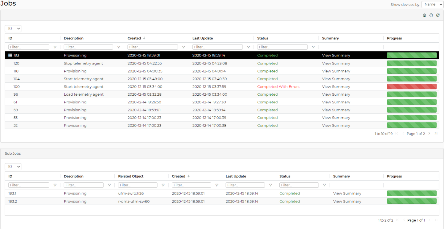The image size is (444, 229).
Task: Open View Summary for job 100
Action: [x=336, y=87]
